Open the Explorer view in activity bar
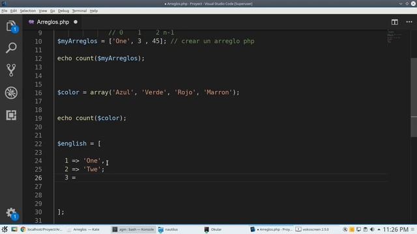This screenshot has height=234, width=417. 11,26
